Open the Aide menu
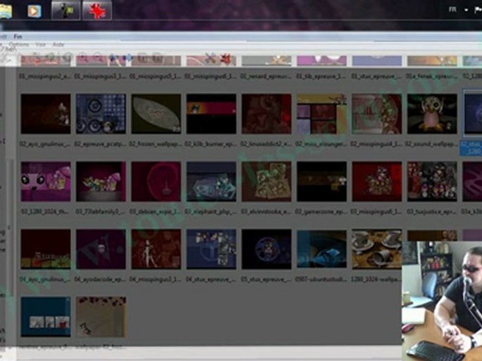482x361 pixels. coord(58,45)
